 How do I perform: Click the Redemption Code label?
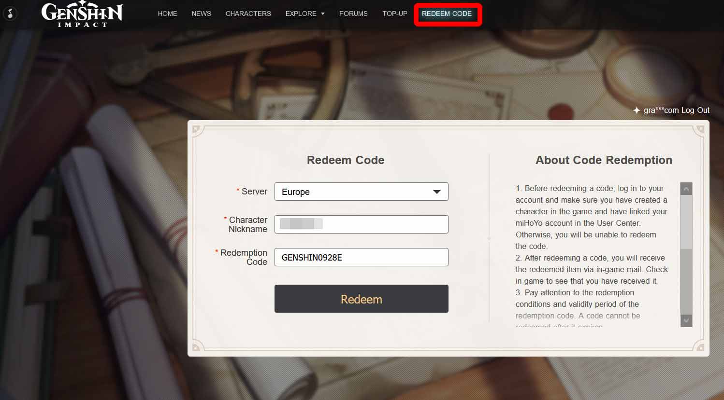(x=244, y=257)
